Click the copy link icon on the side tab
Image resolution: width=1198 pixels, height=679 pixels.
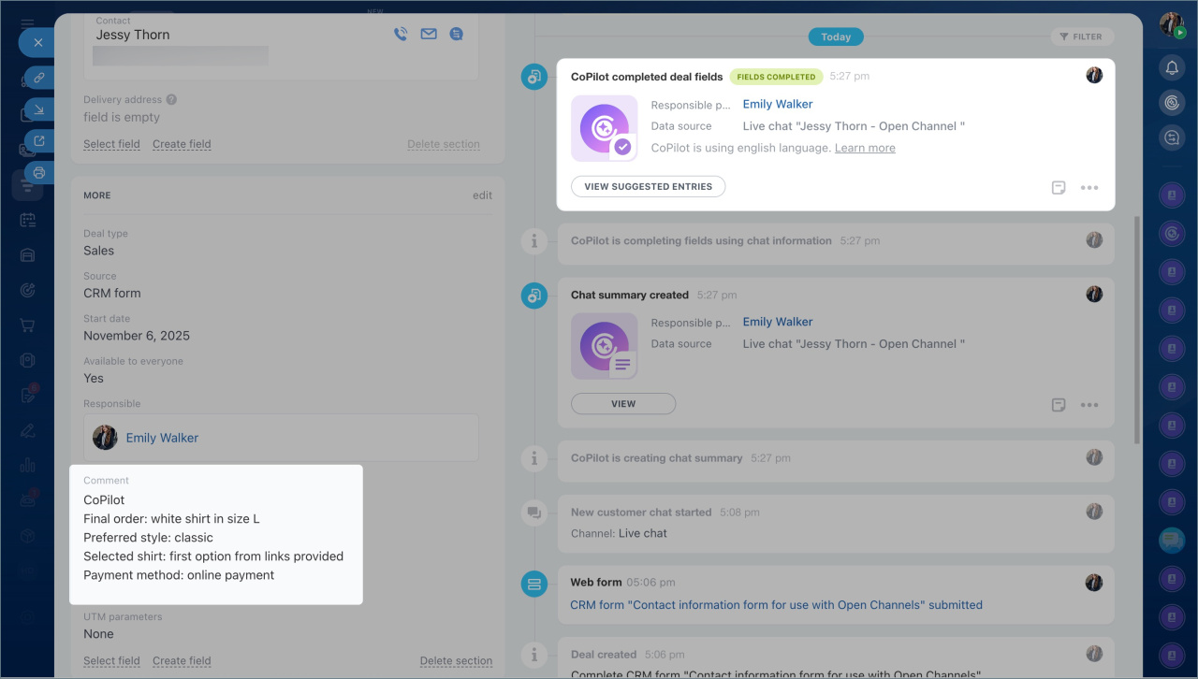[x=39, y=79]
